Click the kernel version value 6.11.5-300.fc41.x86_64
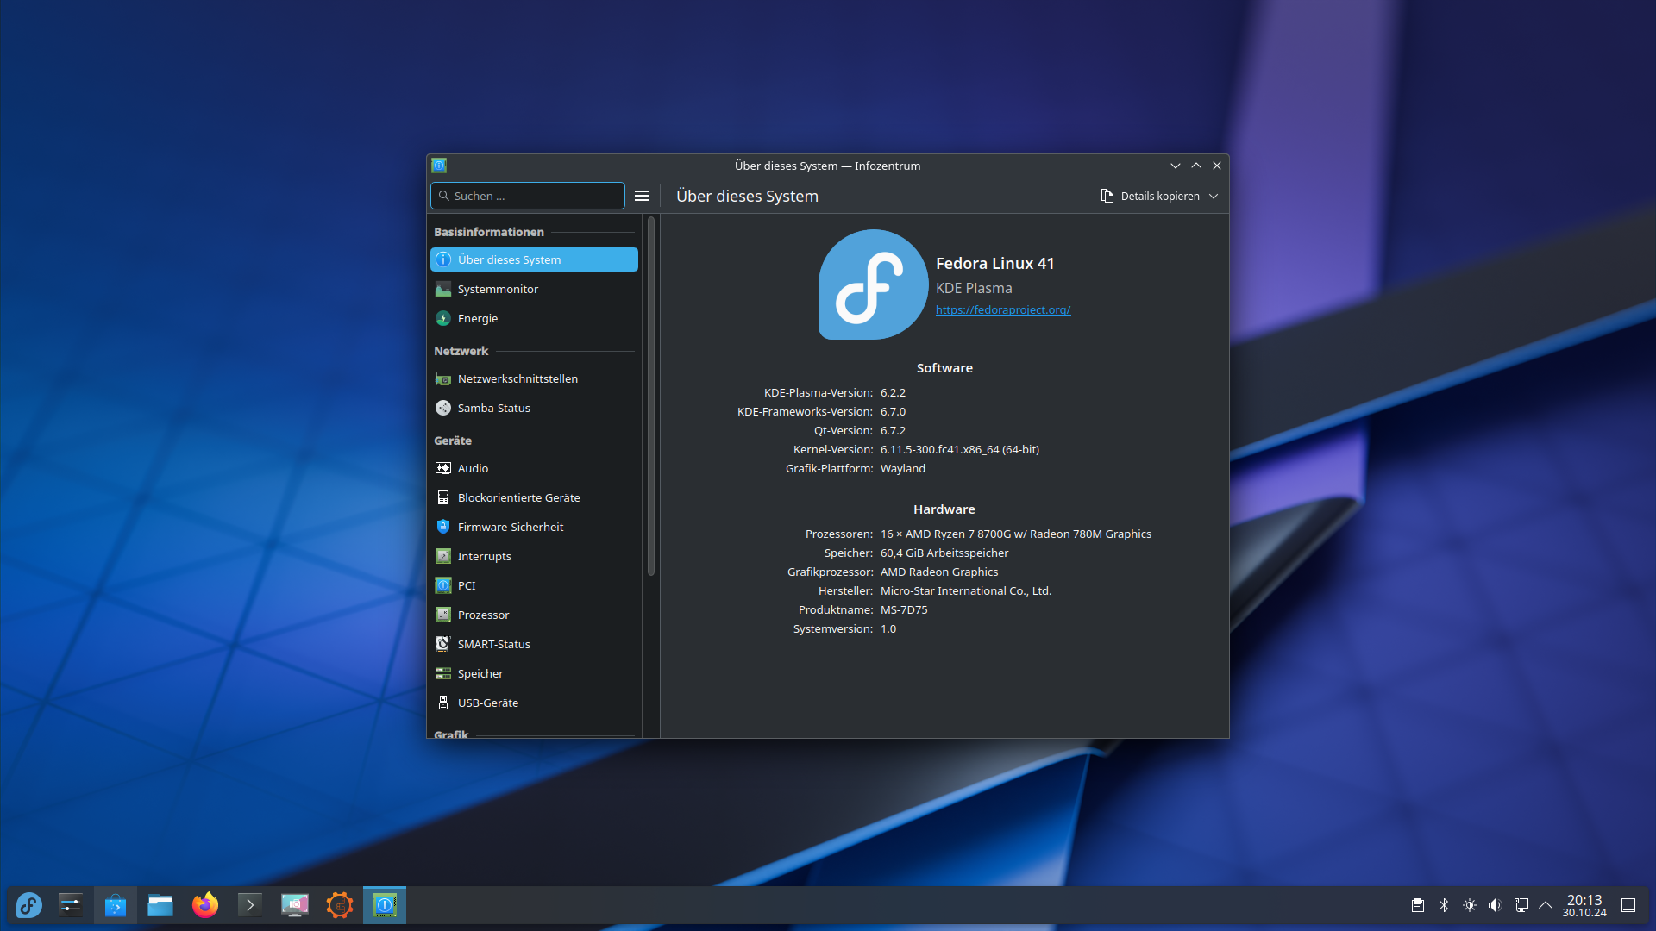Screen dimensions: 1656x931 960,449
